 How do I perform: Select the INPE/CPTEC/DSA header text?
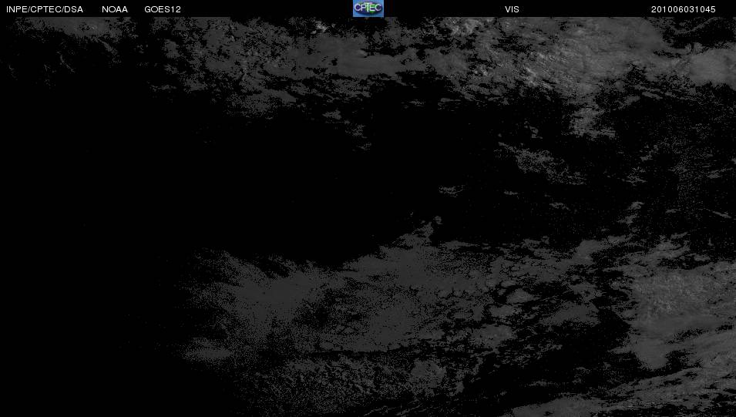click(45, 9)
